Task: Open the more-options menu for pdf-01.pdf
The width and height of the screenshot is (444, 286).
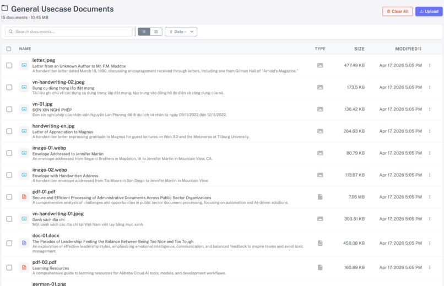Action: (430, 197)
